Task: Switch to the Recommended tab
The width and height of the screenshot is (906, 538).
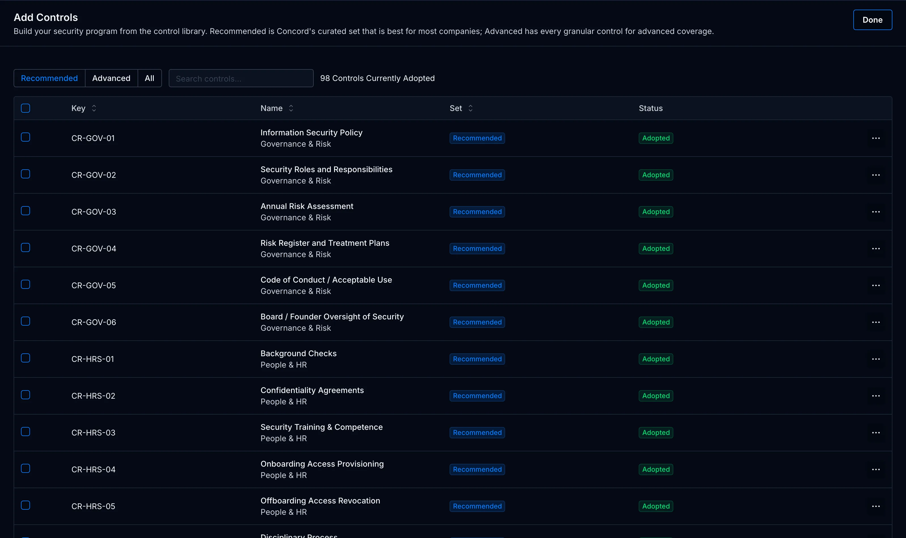Action: (49, 78)
